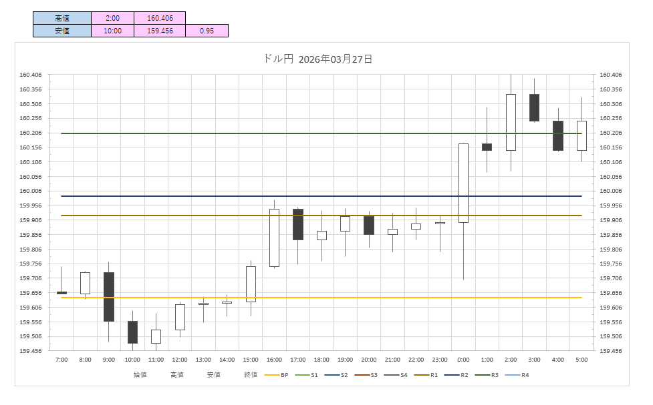Click the black candlestick at 9:00
This screenshot has width=653, height=405.
[109, 297]
